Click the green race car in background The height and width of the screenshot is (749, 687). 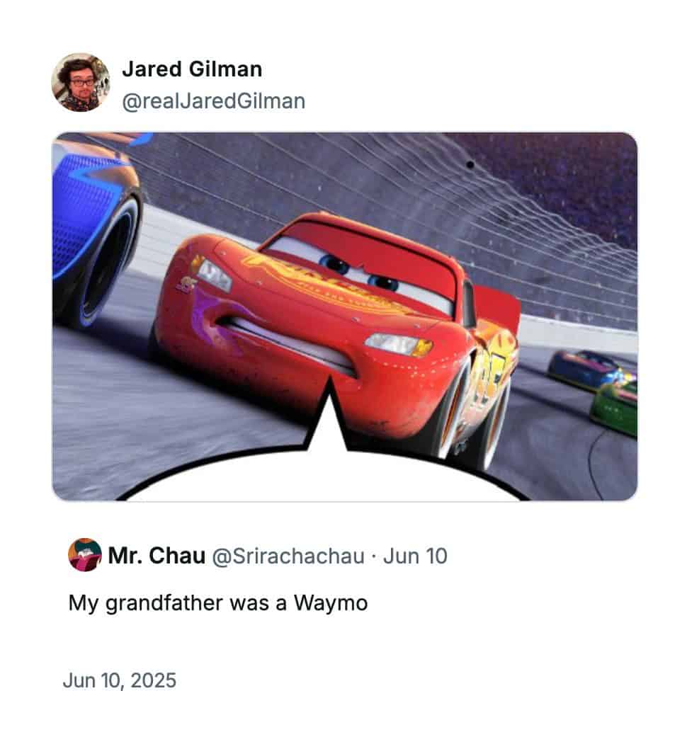615,406
